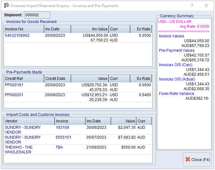Click the Shipment number field

[x=37, y=15]
